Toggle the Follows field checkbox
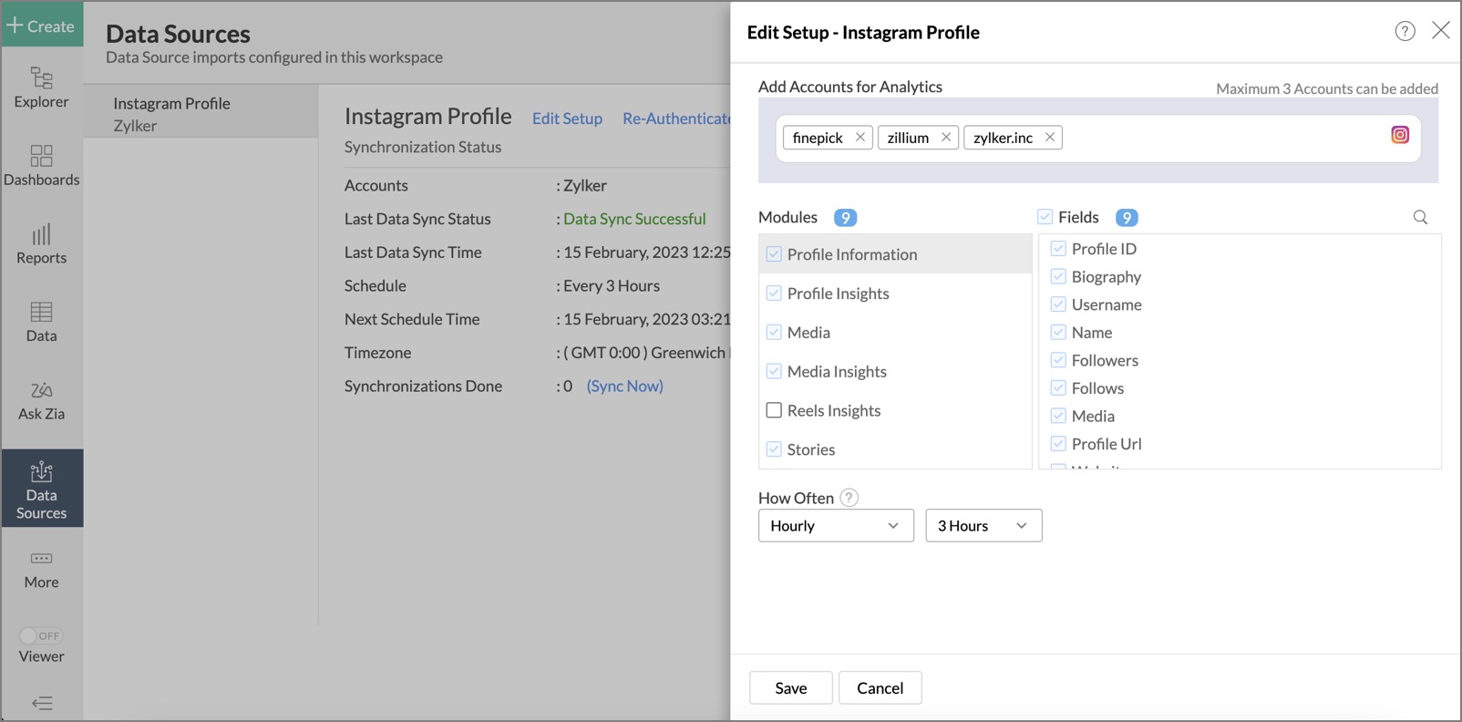Screen dimensions: 1462x722 [x=1058, y=387]
